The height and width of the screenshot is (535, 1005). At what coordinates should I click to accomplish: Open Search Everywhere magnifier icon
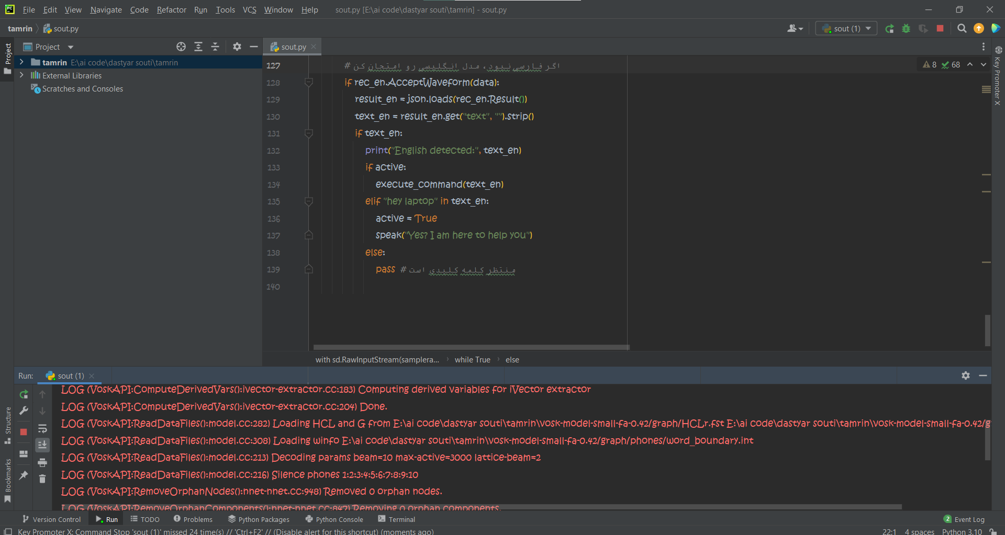point(962,29)
